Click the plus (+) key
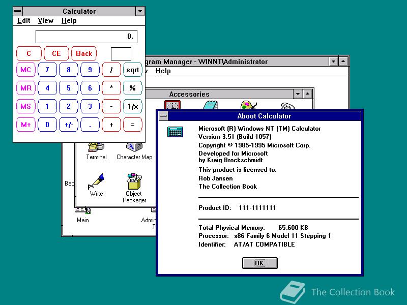Viewport: 407px width, 305px height. click(111, 125)
